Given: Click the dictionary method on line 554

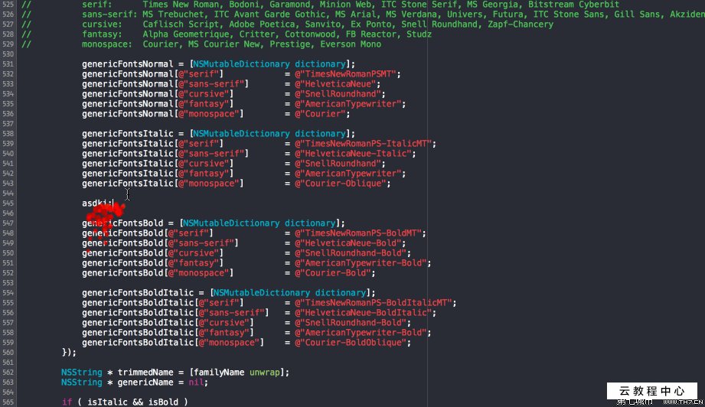Looking at the screenshot, I should click(341, 292).
